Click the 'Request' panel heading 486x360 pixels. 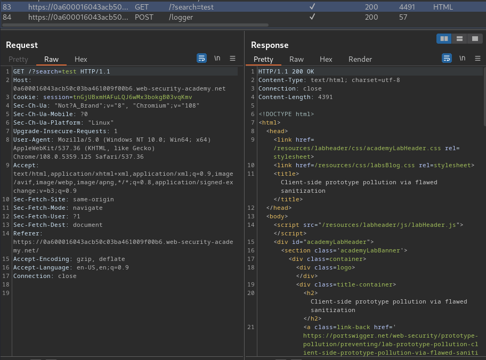coord(22,45)
